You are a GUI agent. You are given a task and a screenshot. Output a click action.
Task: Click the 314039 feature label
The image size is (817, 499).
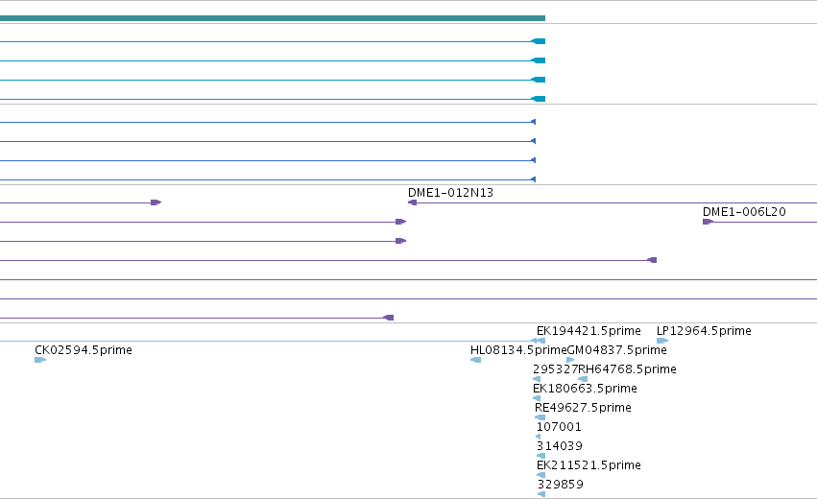(560, 446)
